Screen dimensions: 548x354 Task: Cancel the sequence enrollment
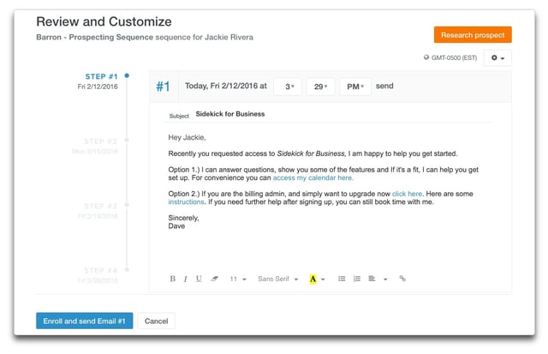coord(156,321)
